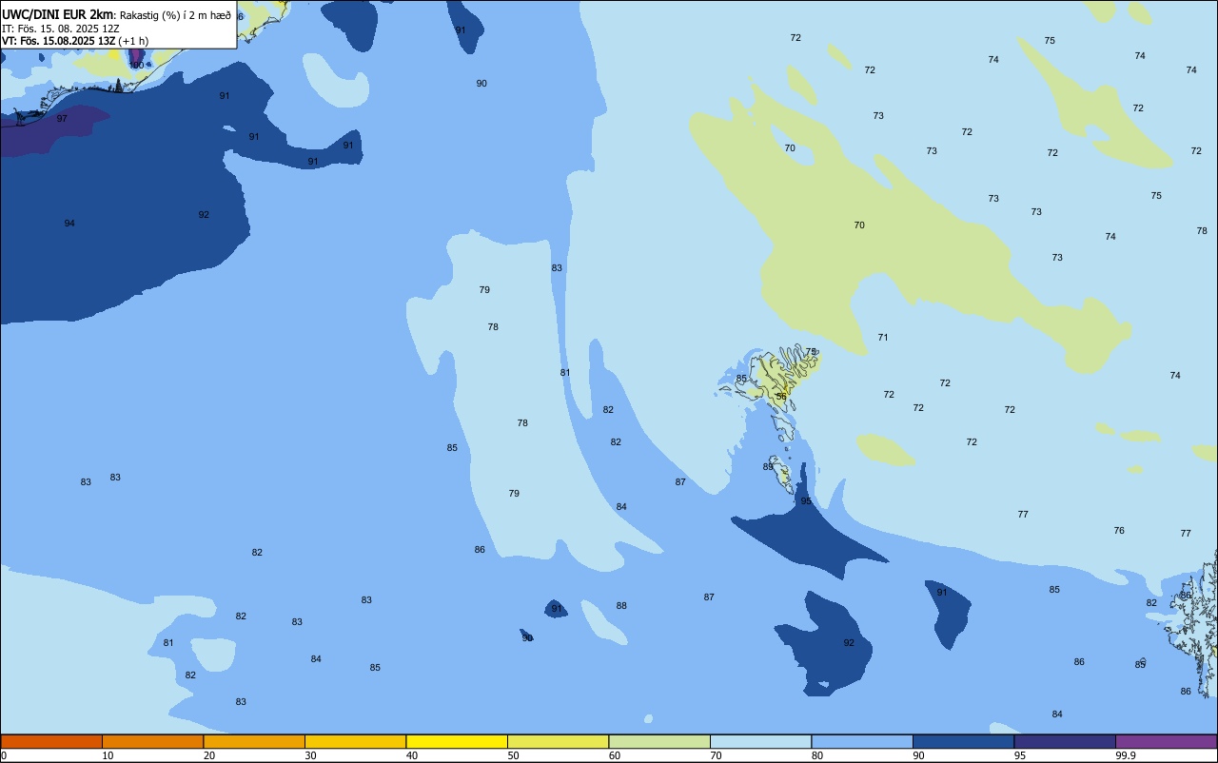Click the purple legend segment above 99.9
1218x763 pixels.
pyautogui.click(x=1166, y=741)
